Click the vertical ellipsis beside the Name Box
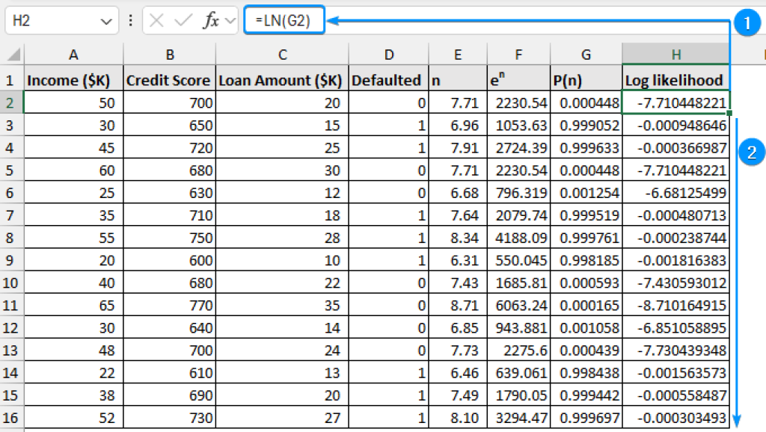766x432 pixels. [132, 20]
